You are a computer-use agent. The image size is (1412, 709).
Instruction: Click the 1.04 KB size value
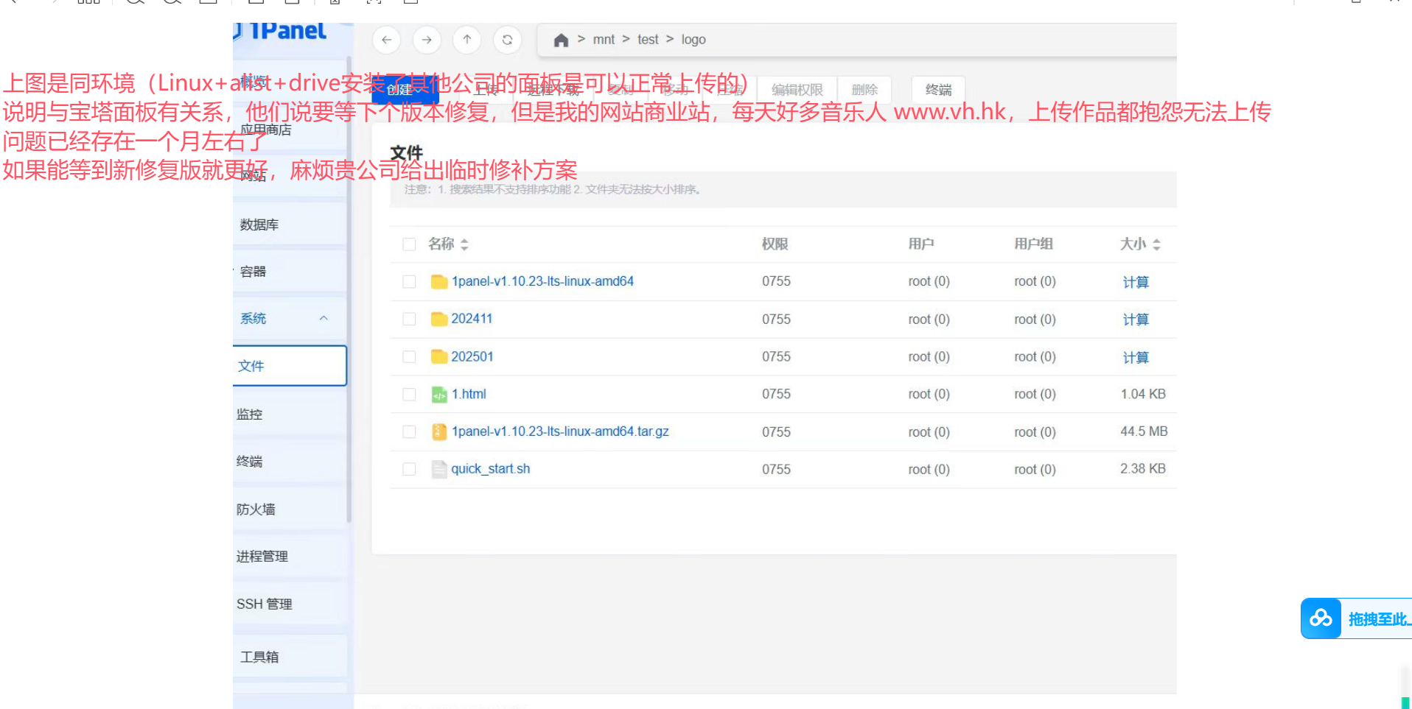(x=1143, y=394)
